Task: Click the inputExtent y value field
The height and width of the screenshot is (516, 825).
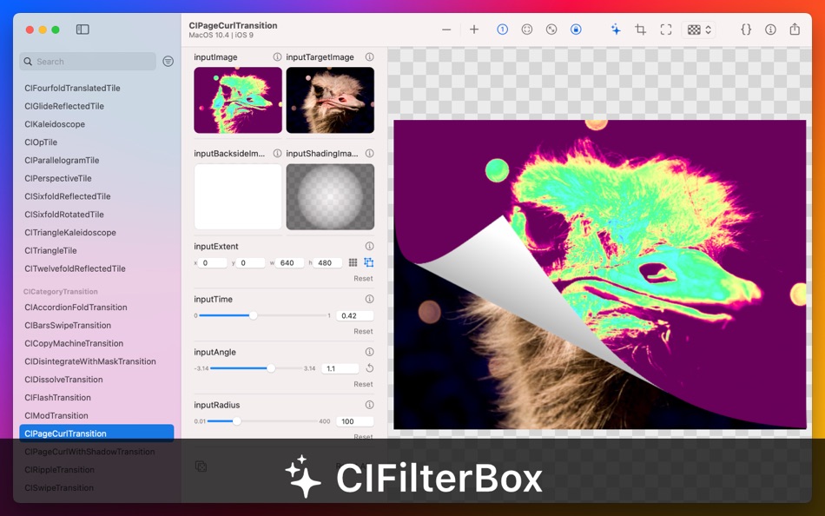Action: [x=250, y=262]
